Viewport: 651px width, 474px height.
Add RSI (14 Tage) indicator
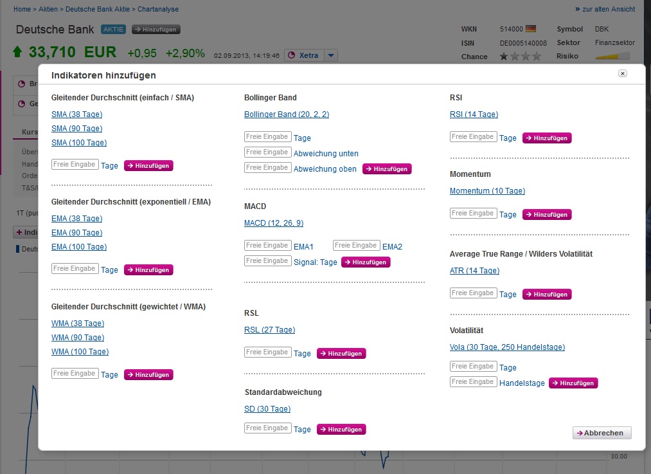[474, 114]
